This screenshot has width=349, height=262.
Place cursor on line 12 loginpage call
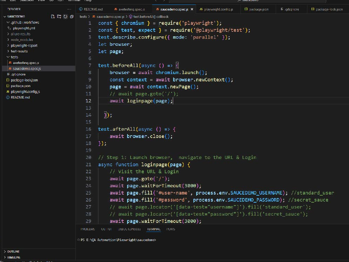(x=141, y=101)
